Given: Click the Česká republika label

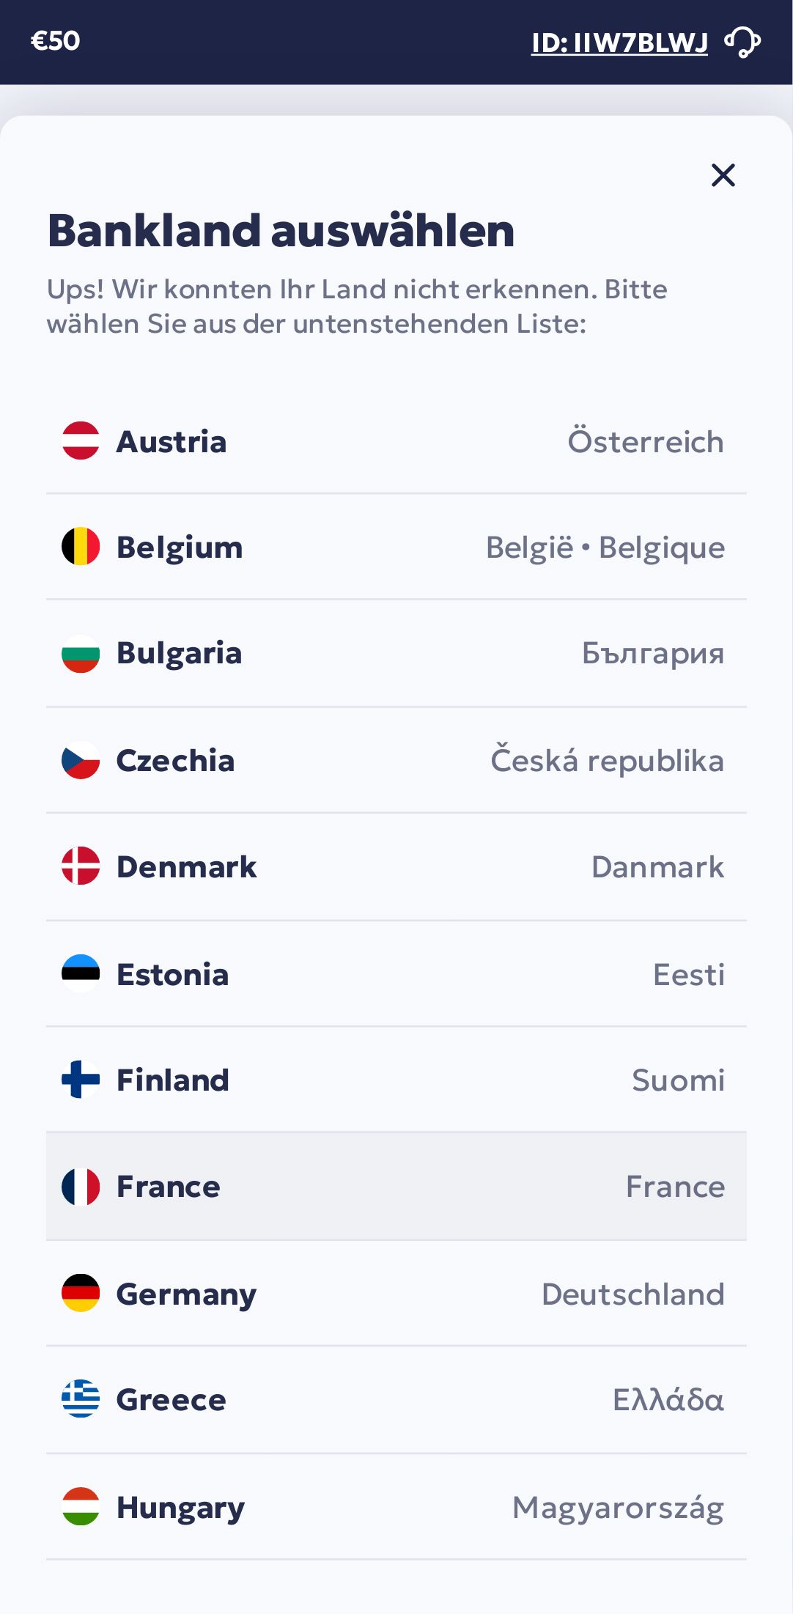Looking at the screenshot, I should click(x=607, y=761).
